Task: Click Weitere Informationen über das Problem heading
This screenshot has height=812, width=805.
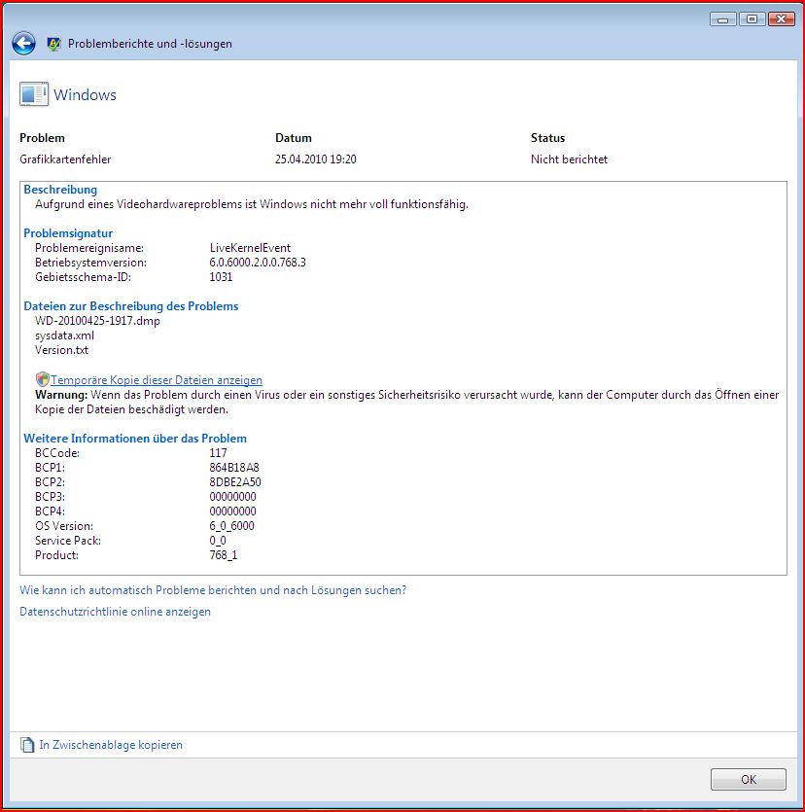Action: 135,439
